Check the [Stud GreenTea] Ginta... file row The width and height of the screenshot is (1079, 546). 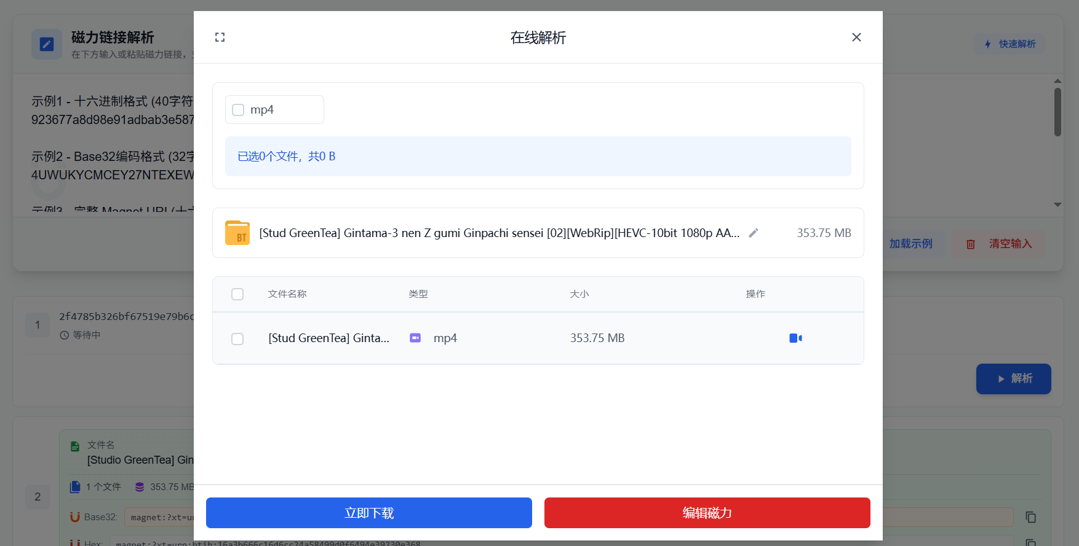[237, 339]
